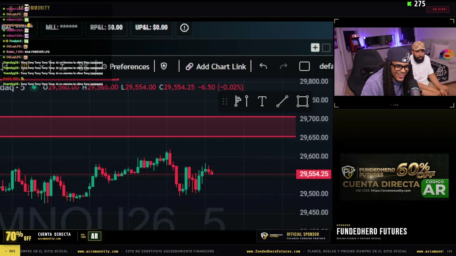This screenshot has width=456, height=256.
Task: Click the AR use-code badge in bottom bar
Action: 94,236
